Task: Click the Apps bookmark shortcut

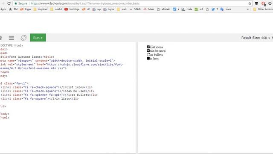Action: click(x=3, y=9)
